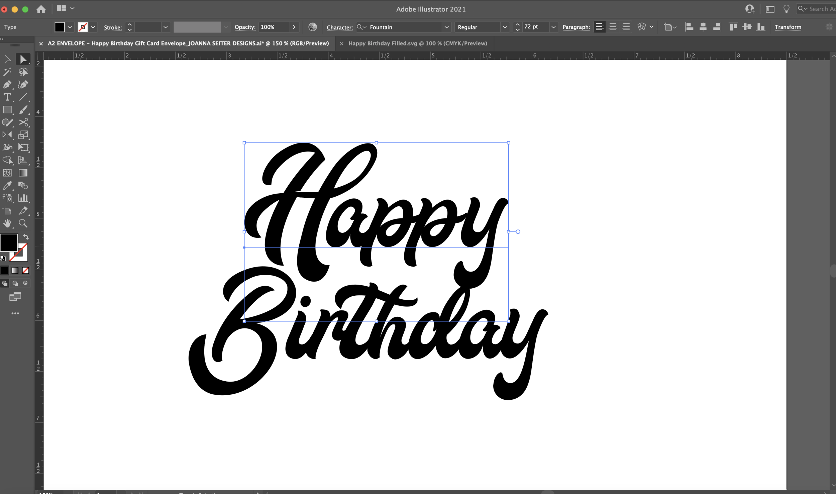Switch to Happy Birthday Filled.svg tab

(417, 43)
